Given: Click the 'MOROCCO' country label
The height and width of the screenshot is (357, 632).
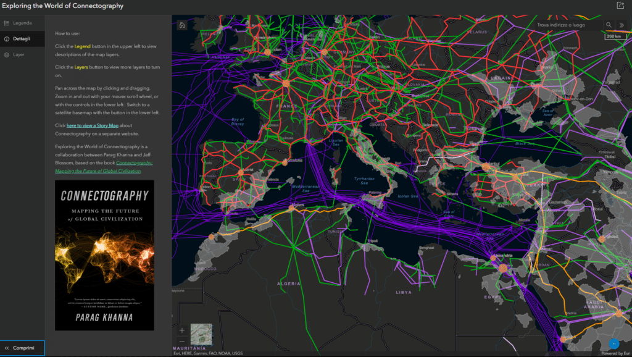Looking at the screenshot, I should [x=205, y=269].
